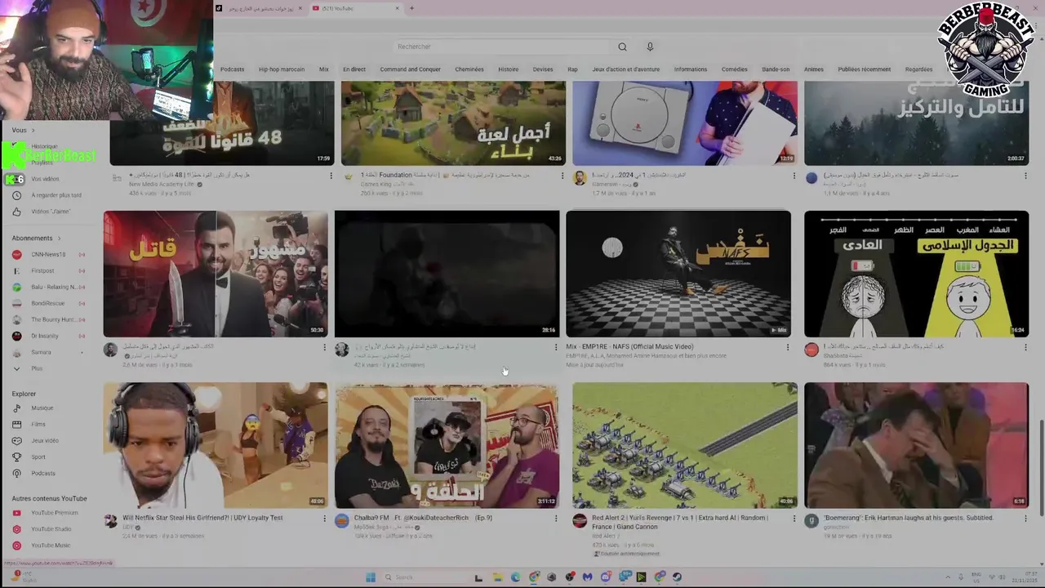Open the UDY Loyalty Test thumbnail
1045x588 pixels.
(216, 445)
